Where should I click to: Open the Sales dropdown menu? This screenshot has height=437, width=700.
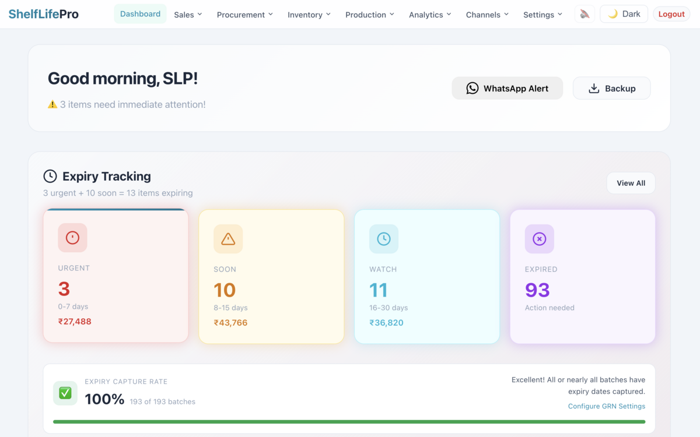click(x=188, y=15)
